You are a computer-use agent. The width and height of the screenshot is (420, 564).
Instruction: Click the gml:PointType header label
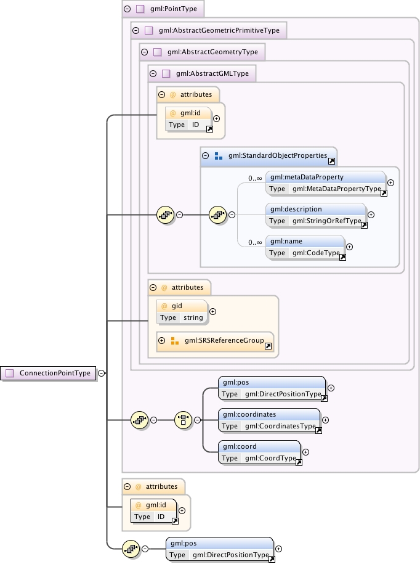(x=174, y=9)
